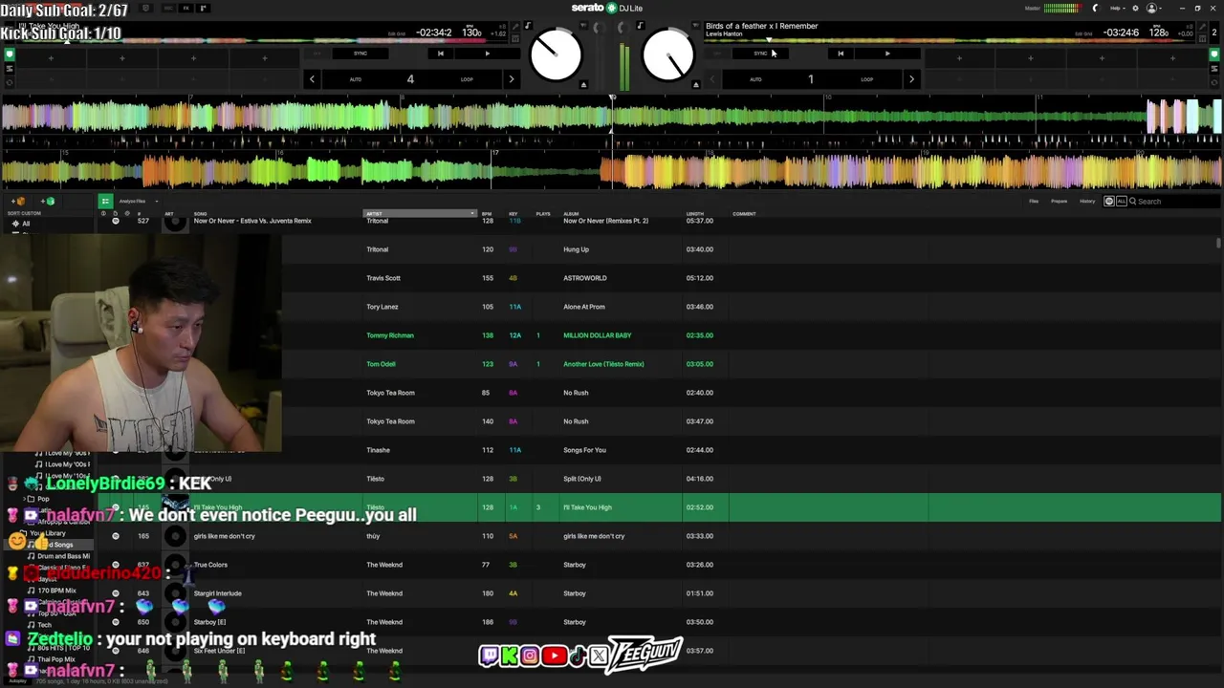
Task: Click the main waveform playhead area
Action: (x=612, y=141)
